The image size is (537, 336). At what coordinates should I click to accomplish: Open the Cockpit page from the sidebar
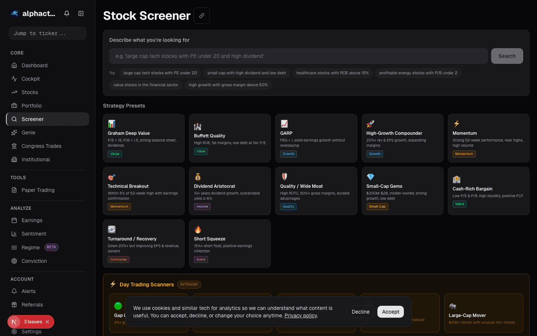pos(30,79)
